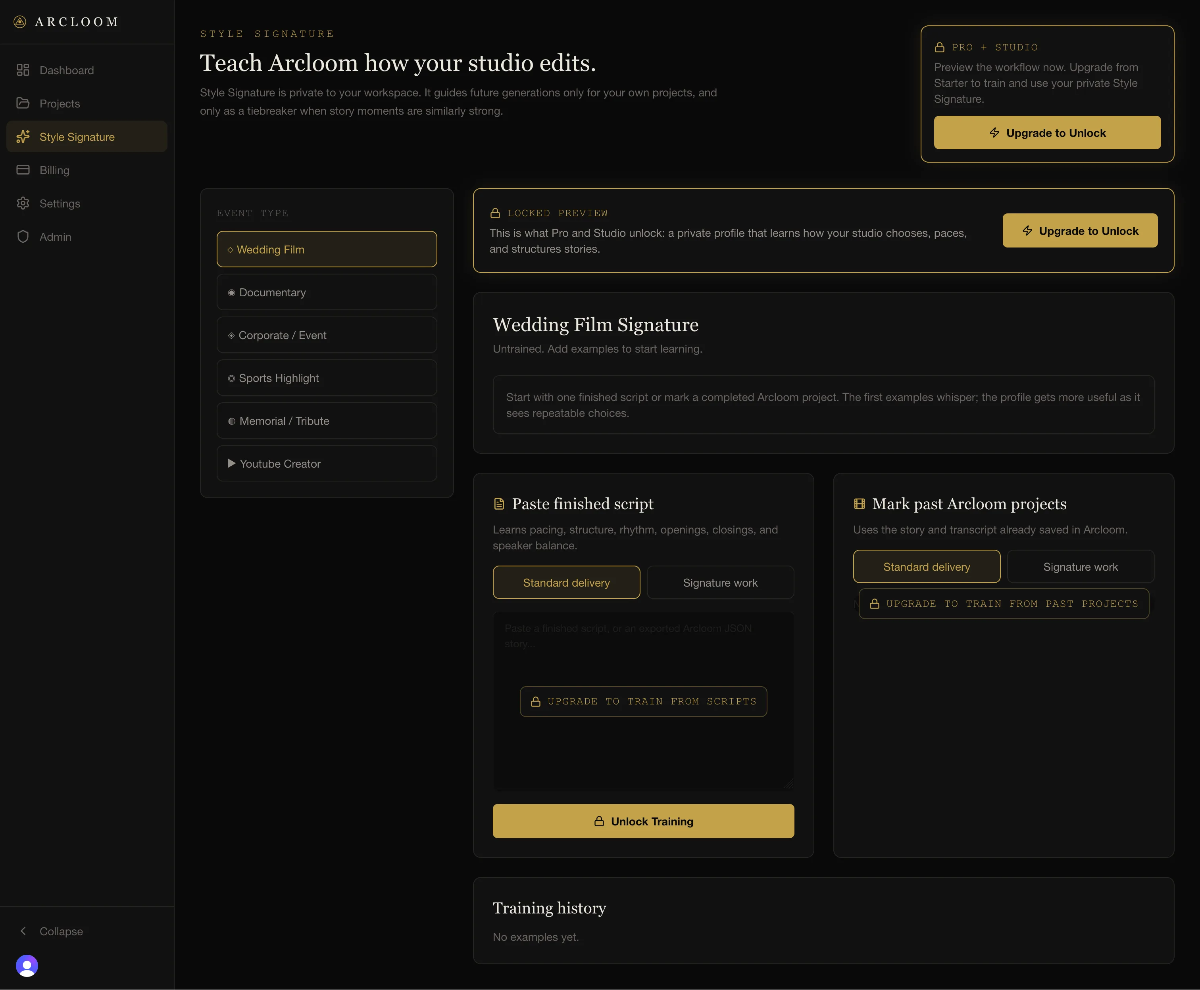This screenshot has width=1200, height=990.
Task: Choose the Youtube Creator event type
Action: 327,463
